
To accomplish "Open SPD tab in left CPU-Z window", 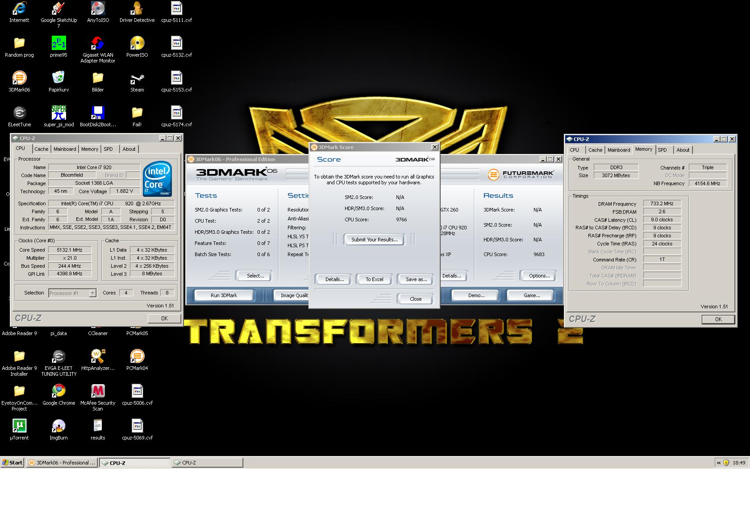I will pyautogui.click(x=108, y=149).
